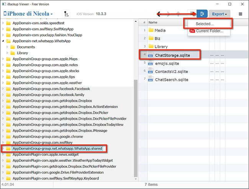Image resolution: width=249 pixels, height=189 pixels.
Task: Select the ChatStorage.sqlite file
Action: point(172,55)
